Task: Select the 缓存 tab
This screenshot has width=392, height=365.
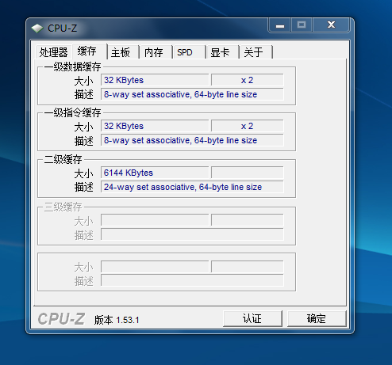Action: [x=90, y=51]
